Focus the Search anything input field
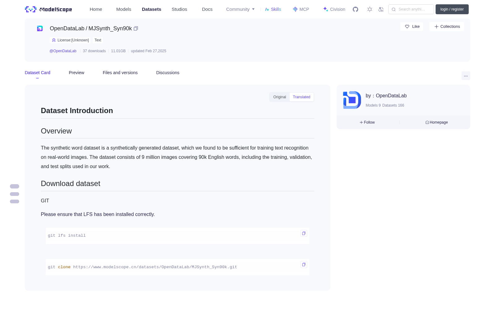 411,9
